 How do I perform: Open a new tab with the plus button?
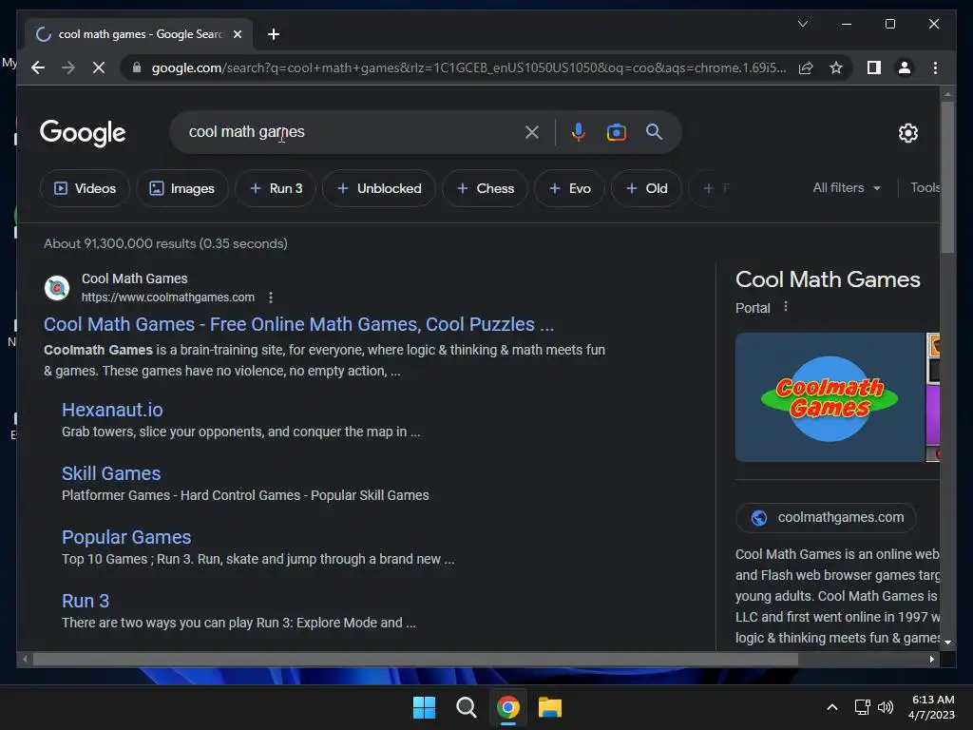(274, 34)
